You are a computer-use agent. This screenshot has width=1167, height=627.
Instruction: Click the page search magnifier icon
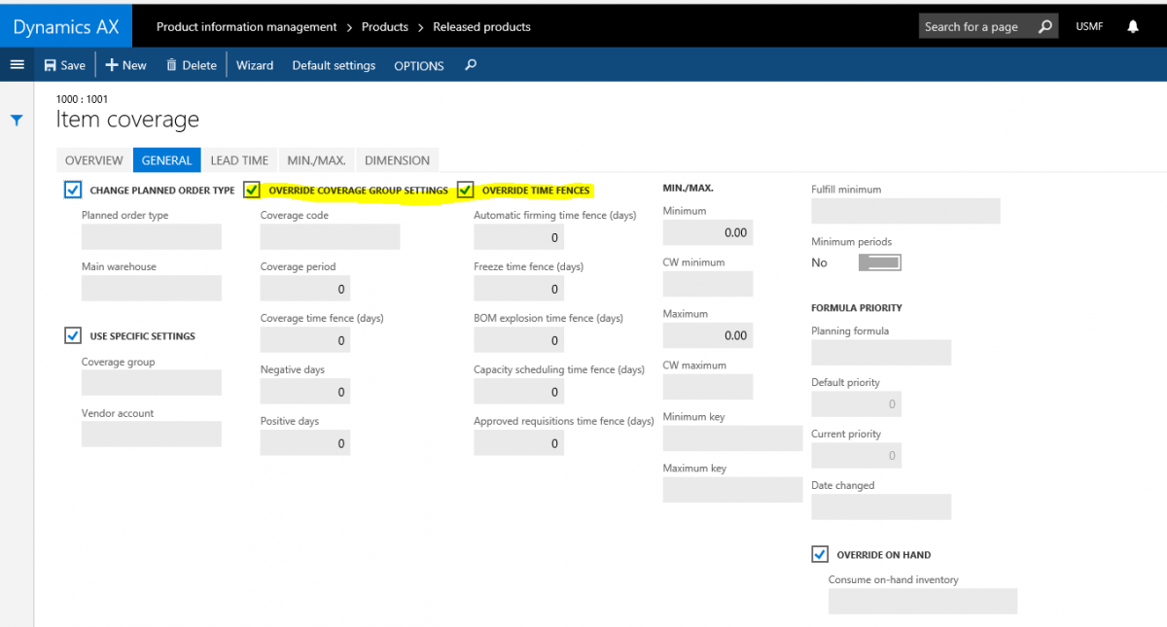pyautogui.click(x=1045, y=26)
